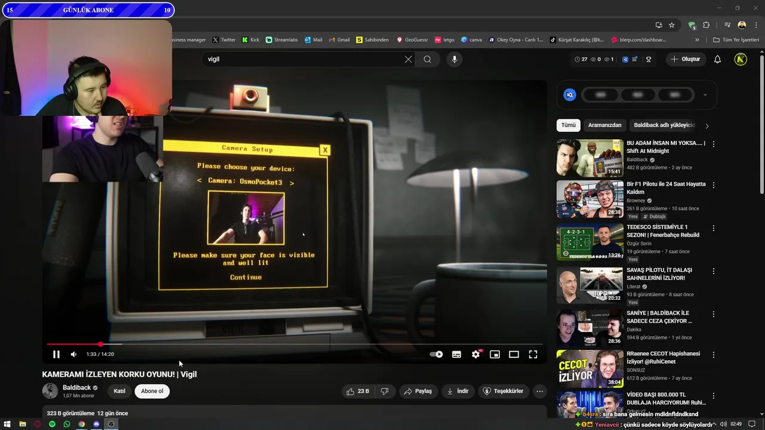Screen dimensions: 765x430
Task: Toggle the autoplay switch
Action: click(x=436, y=354)
